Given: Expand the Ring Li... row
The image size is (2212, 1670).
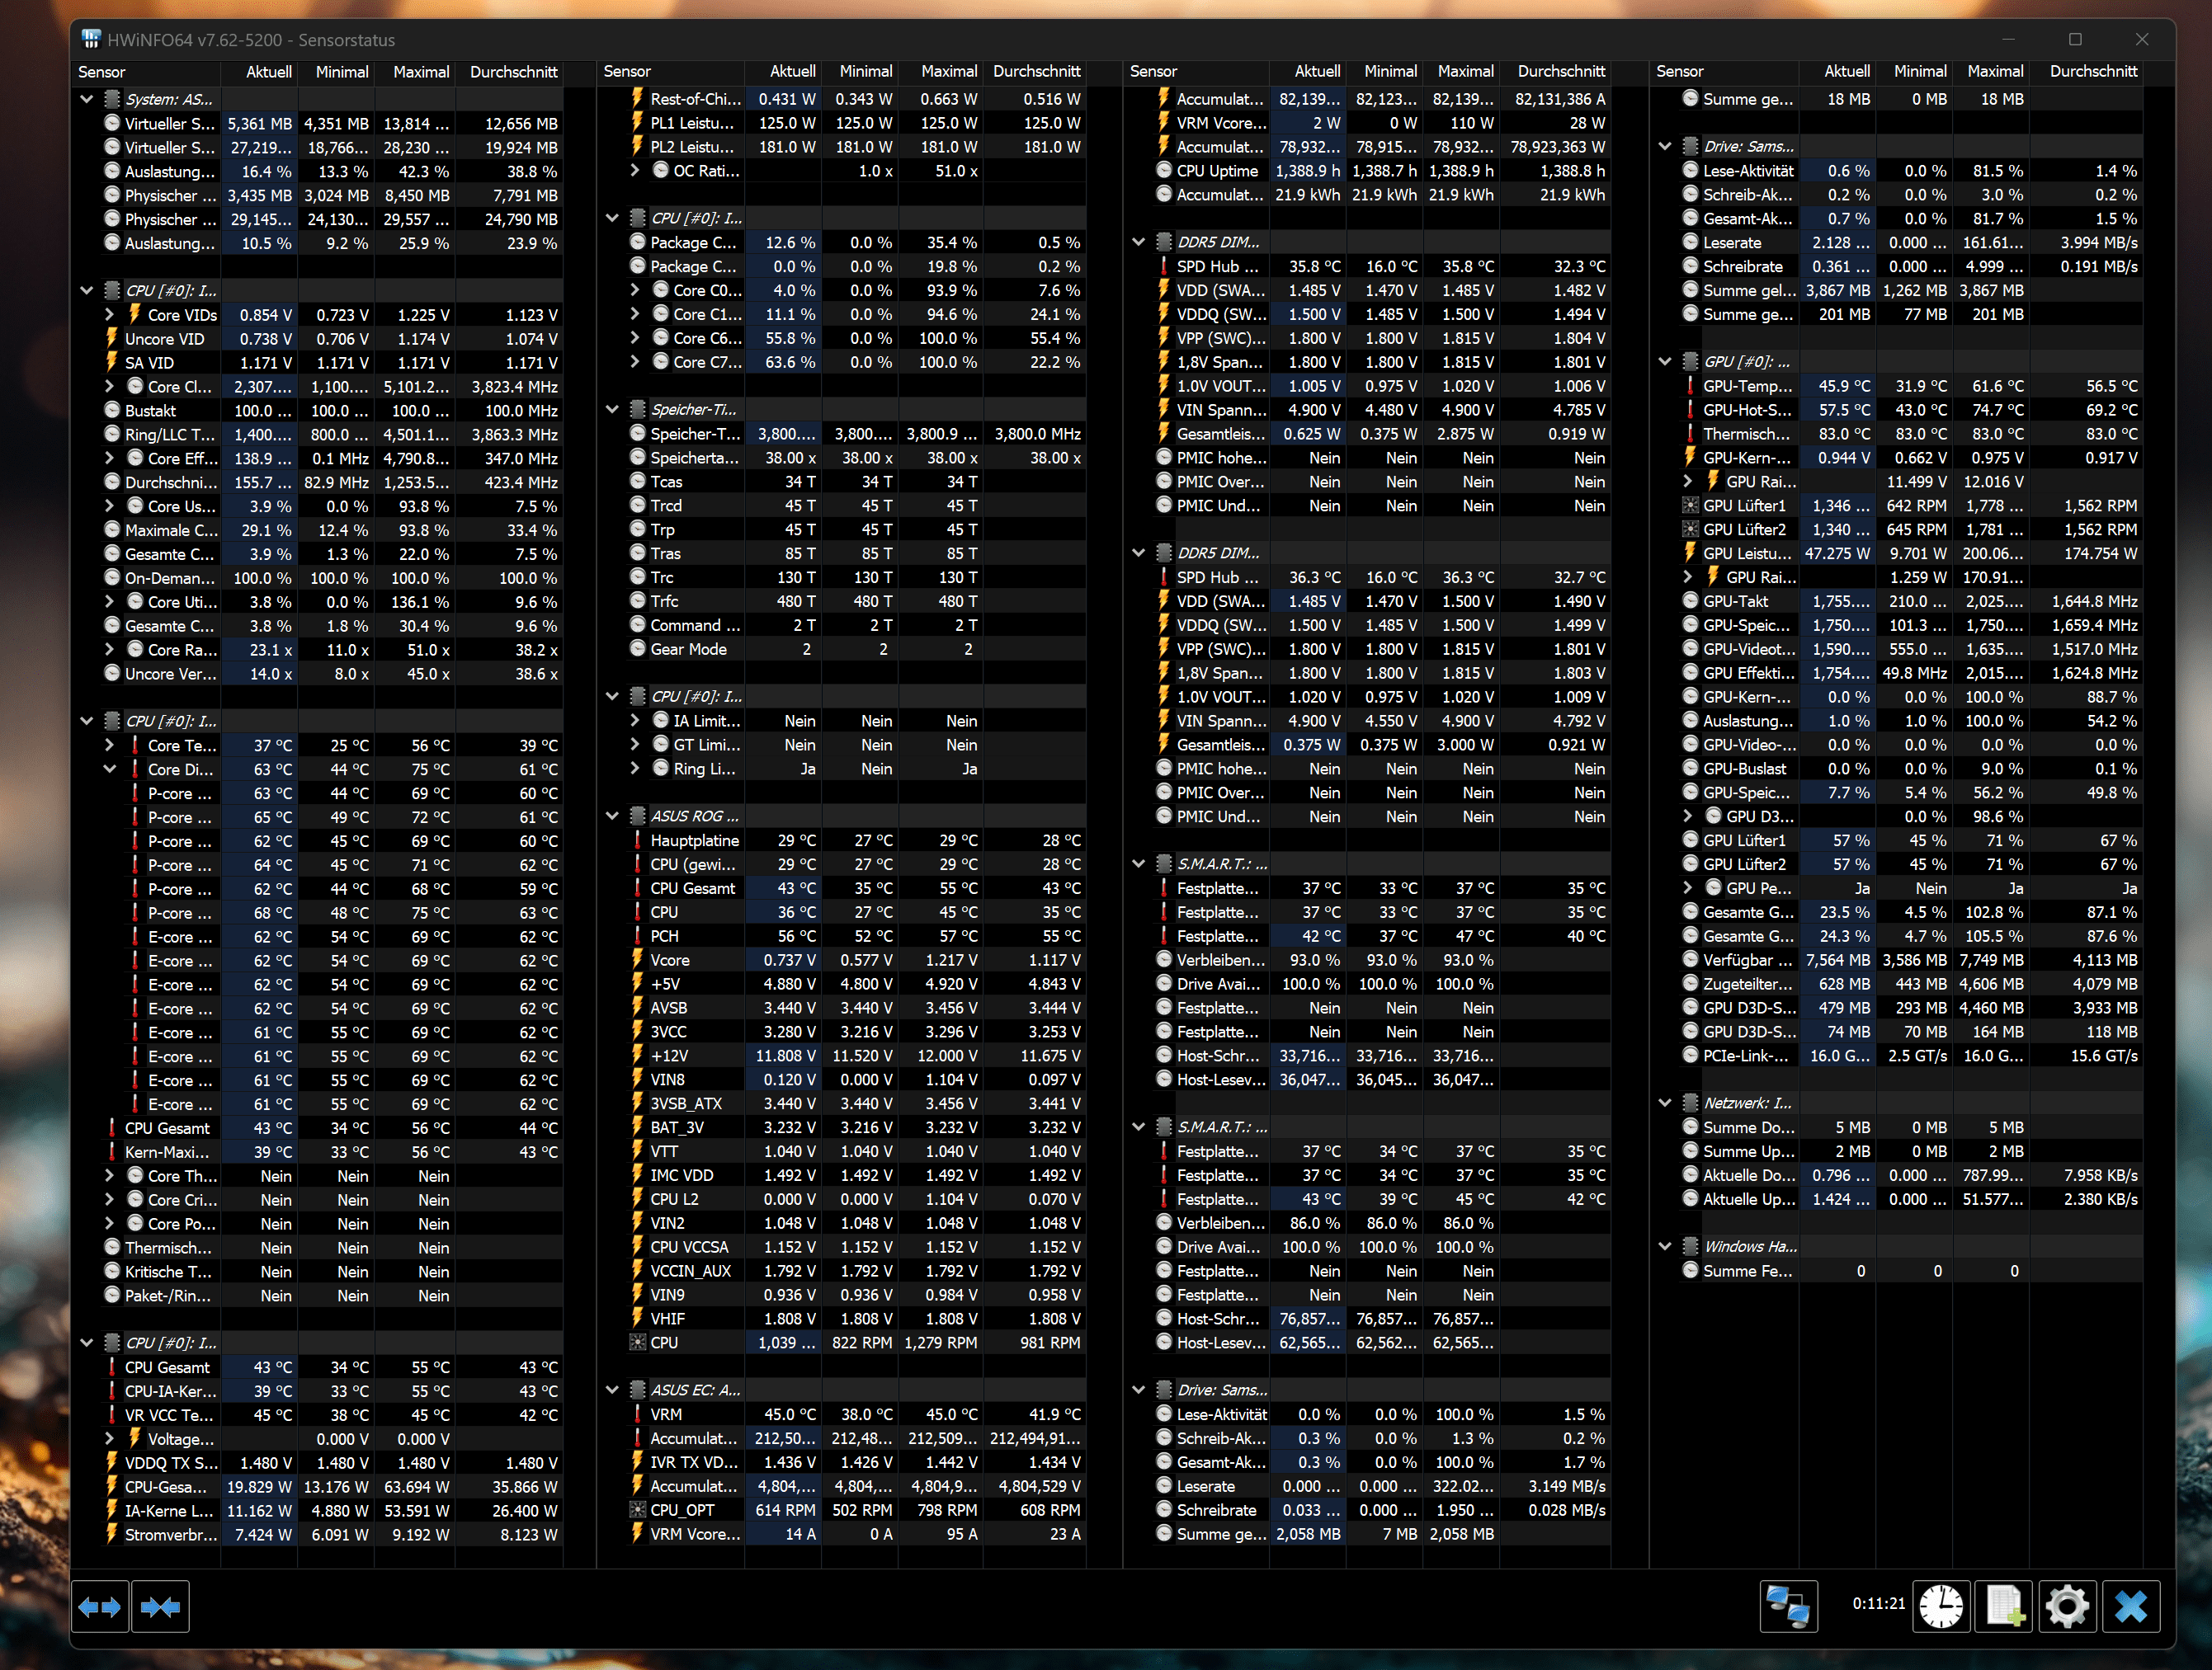Looking at the screenshot, I should (x=636, y=769).
